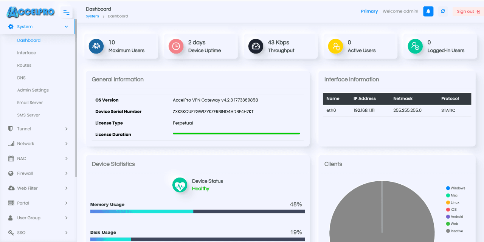Screen dimensions: 484x242
Task: Click the eth0 interface name cell
Action: [x=331, y=110]
